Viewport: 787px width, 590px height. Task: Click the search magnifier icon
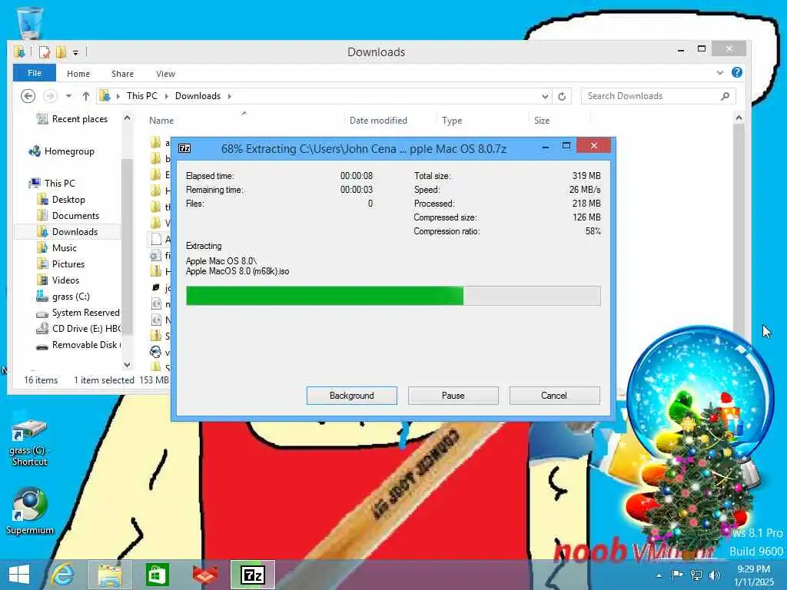click(725, 96)
